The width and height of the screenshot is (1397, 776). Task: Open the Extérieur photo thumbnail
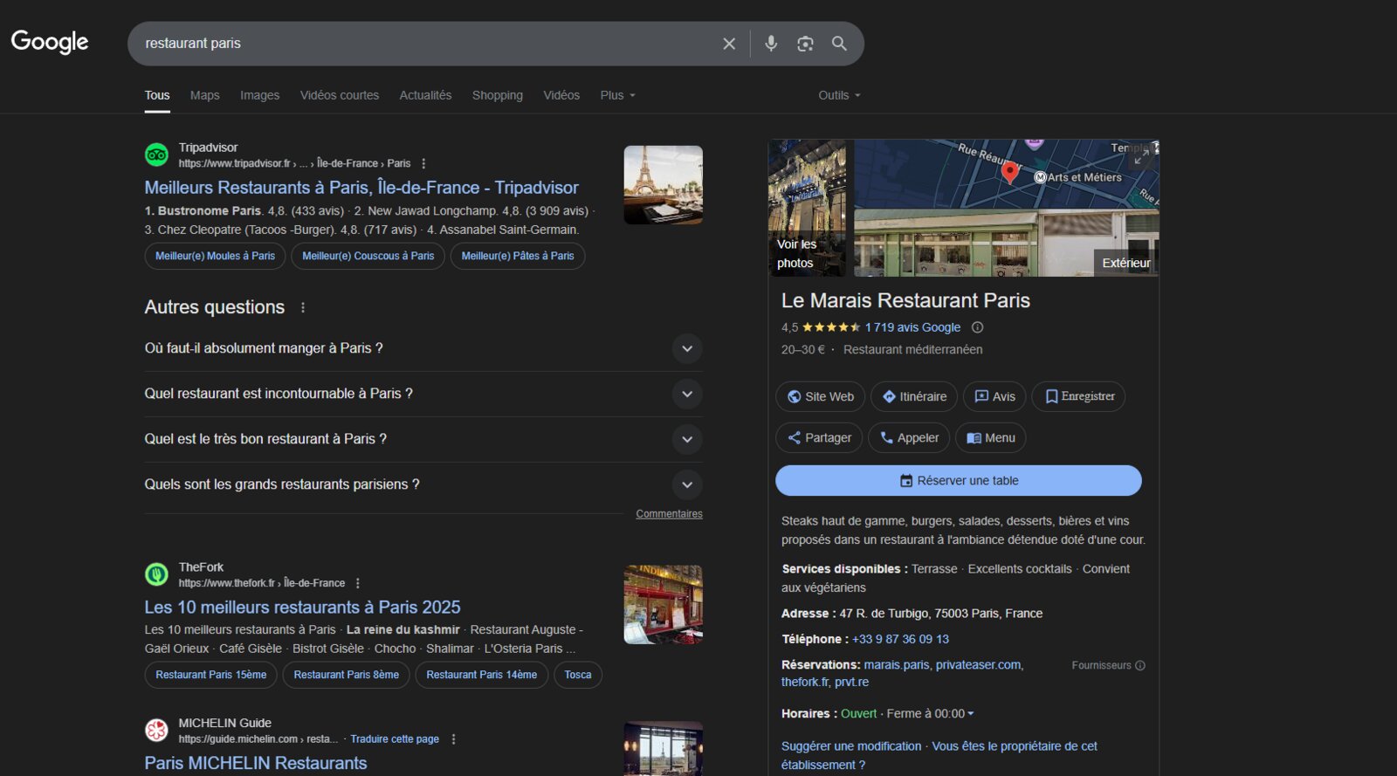click(x=1007, y=243)
